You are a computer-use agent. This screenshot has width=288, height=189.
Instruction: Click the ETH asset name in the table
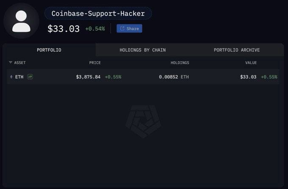tap(19, 77)
